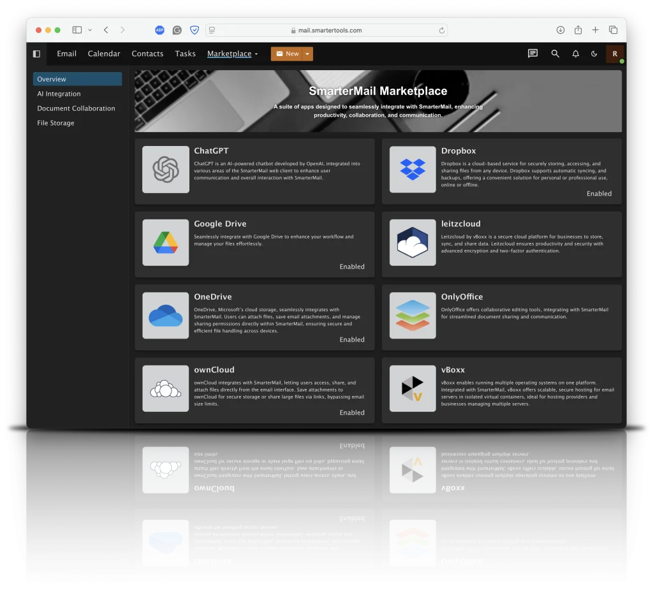This screenshot has width=653, height=600.
Task: Click the Google Drive title
Action: [220, 224]
